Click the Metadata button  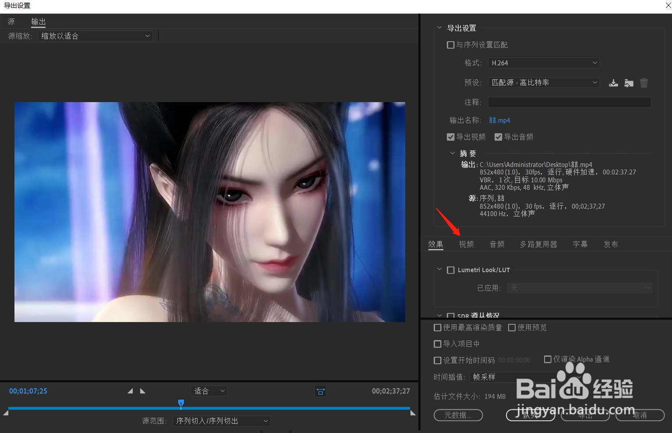[x=458, y=415]
